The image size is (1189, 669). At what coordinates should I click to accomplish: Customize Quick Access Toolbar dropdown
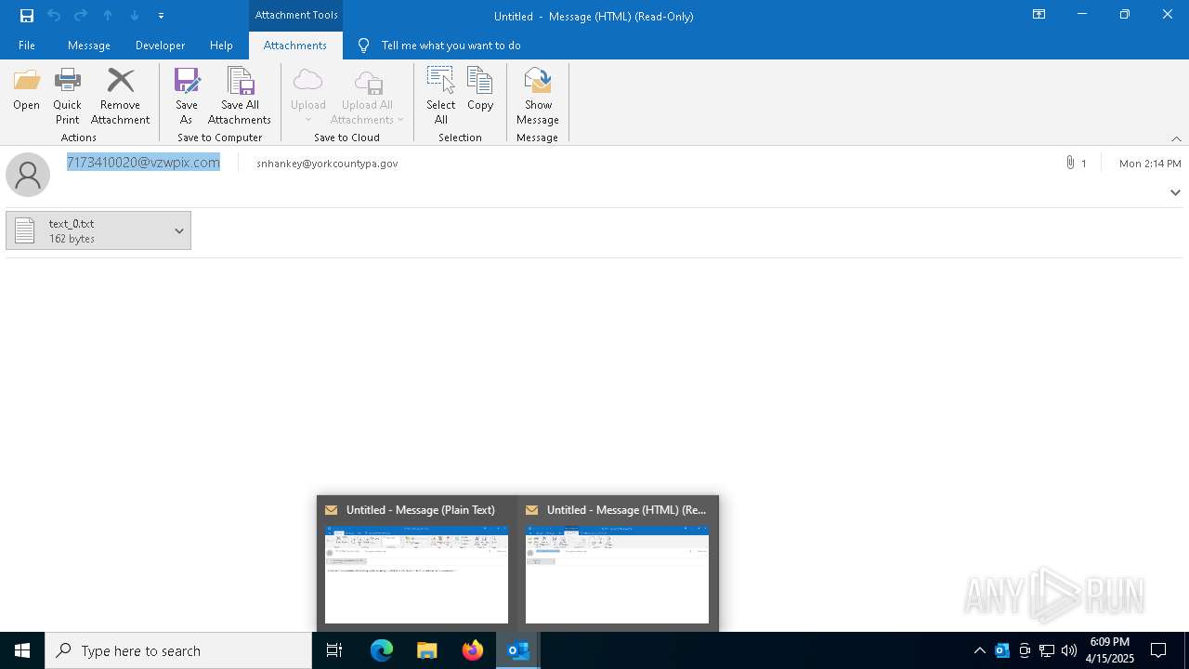point(162,16)
